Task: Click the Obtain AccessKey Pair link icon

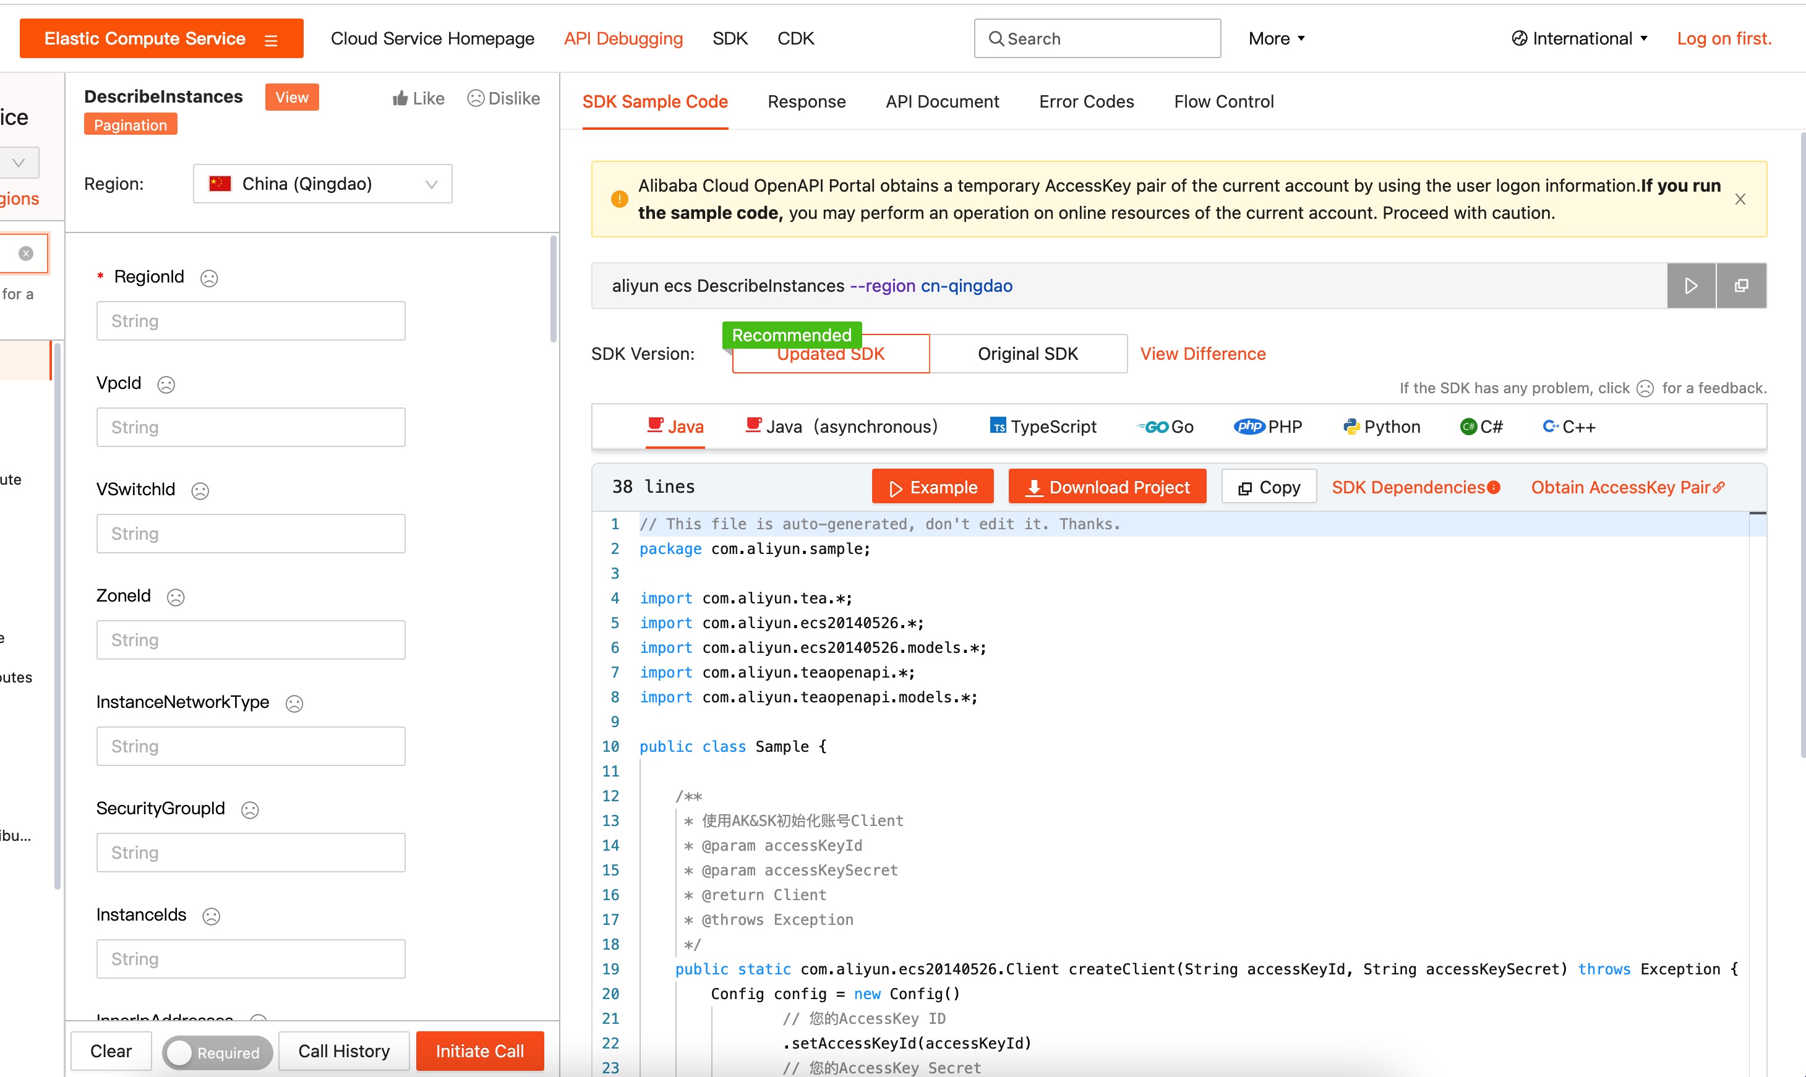Action: pyautogui.click(x=1723, y=486)
